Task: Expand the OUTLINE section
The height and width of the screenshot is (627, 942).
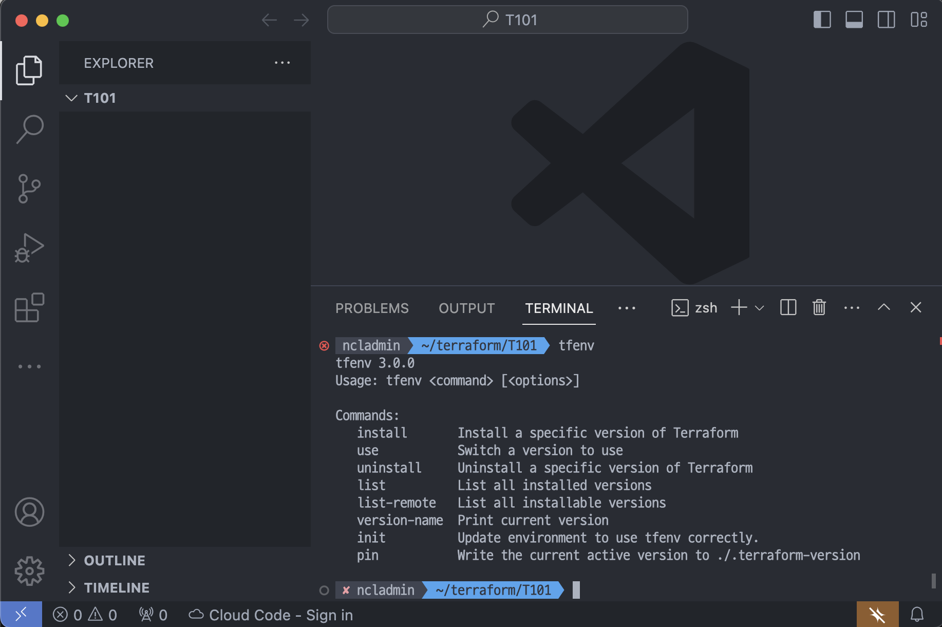Action: pyautogui.click(x=185, y=560)
